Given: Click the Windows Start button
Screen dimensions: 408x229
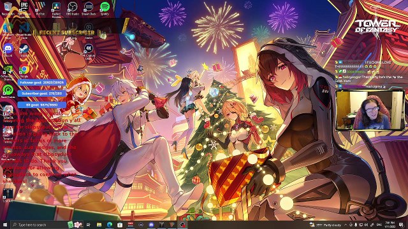Looking at the screenshot, I should coord(5,225).
